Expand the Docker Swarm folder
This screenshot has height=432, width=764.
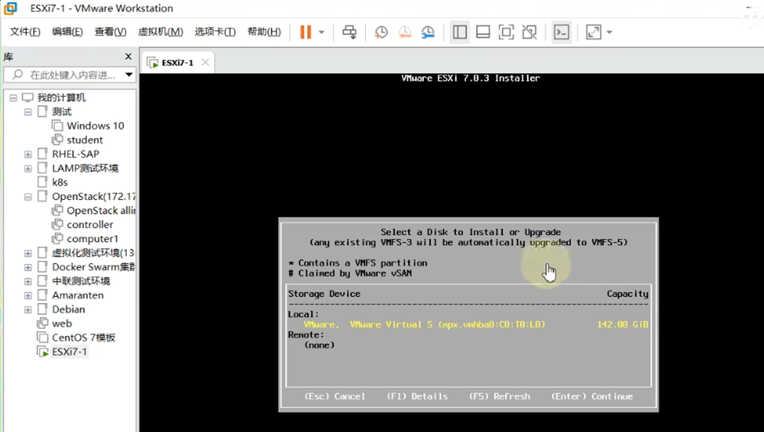pyautogui.click(x=28, y=267)
